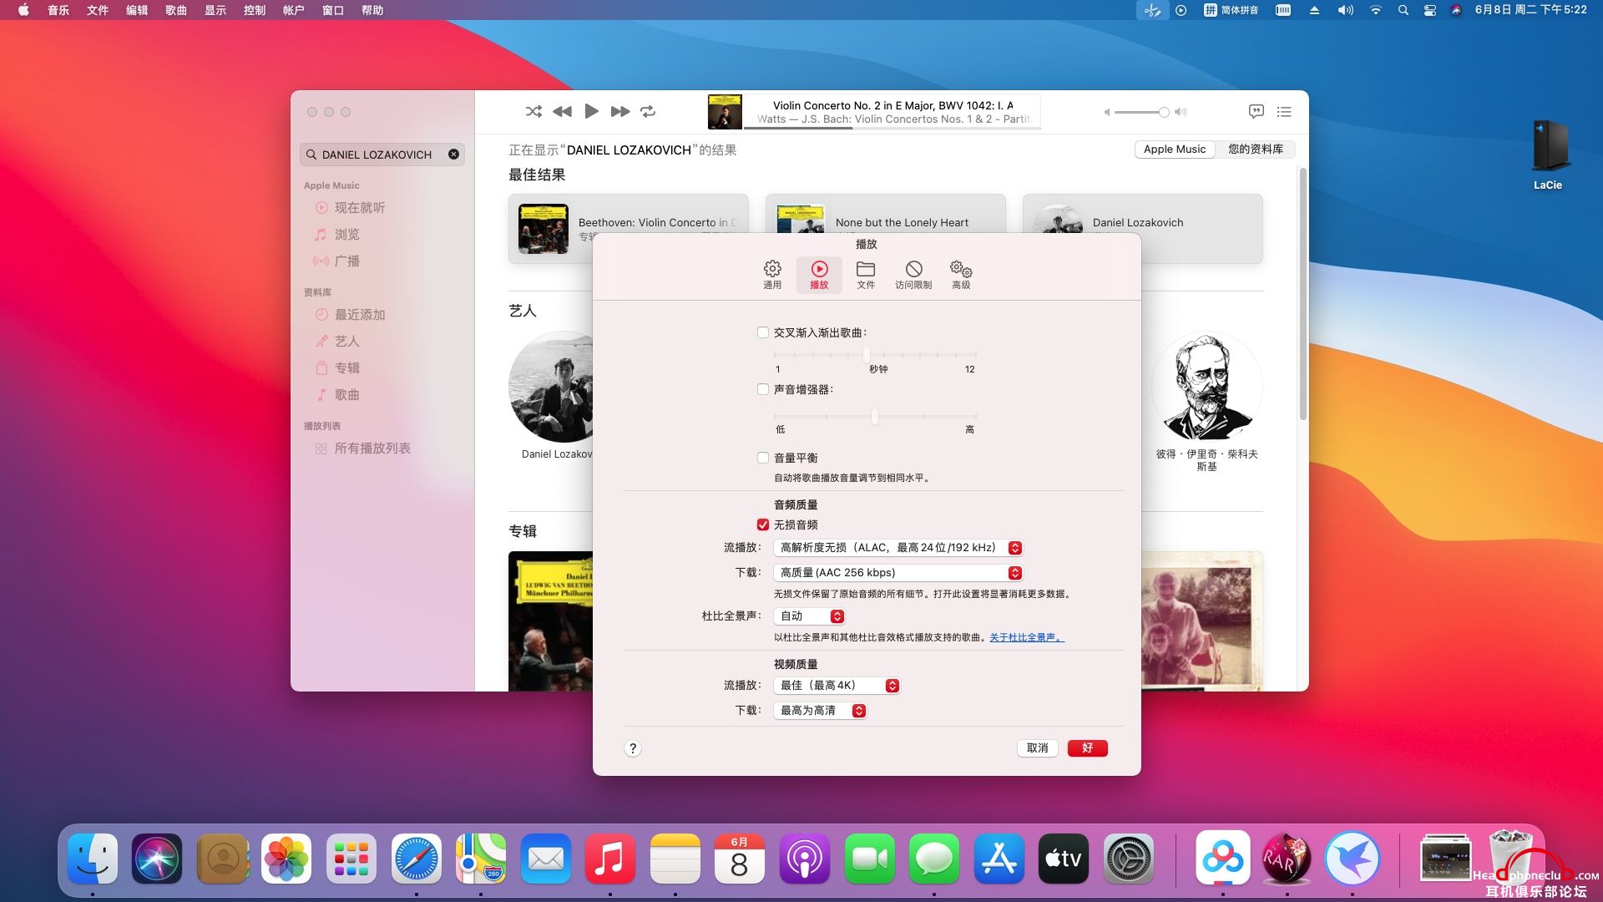Select the Apple Music search scope
The image size is (1603, 902).
tap(1175, 149)
